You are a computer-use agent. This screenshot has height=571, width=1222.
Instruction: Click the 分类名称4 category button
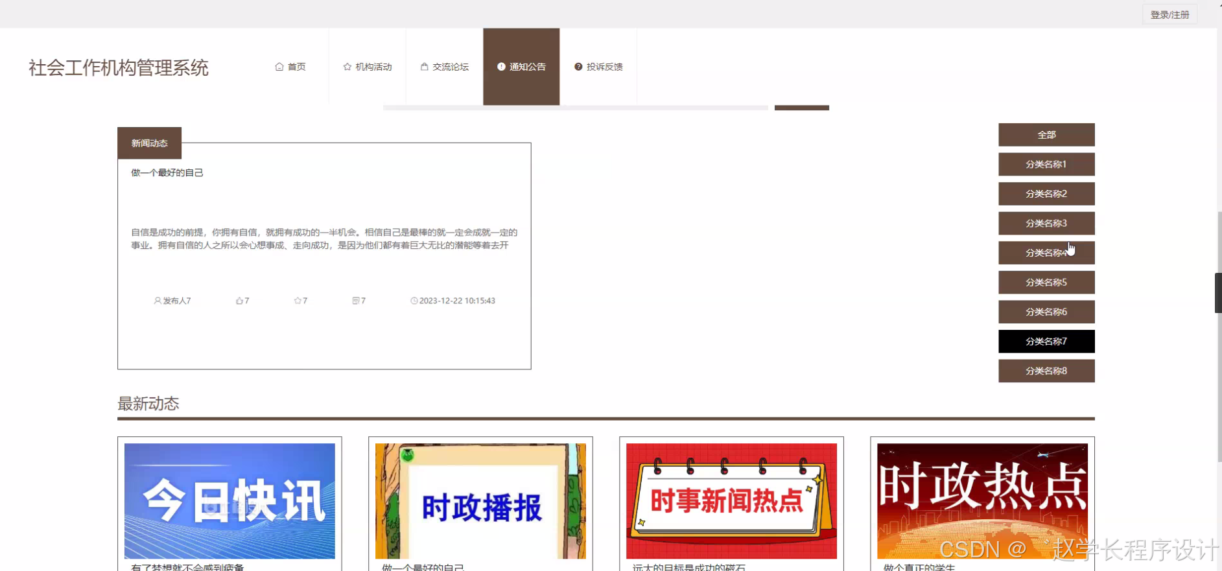click(x=1046, y=253)
